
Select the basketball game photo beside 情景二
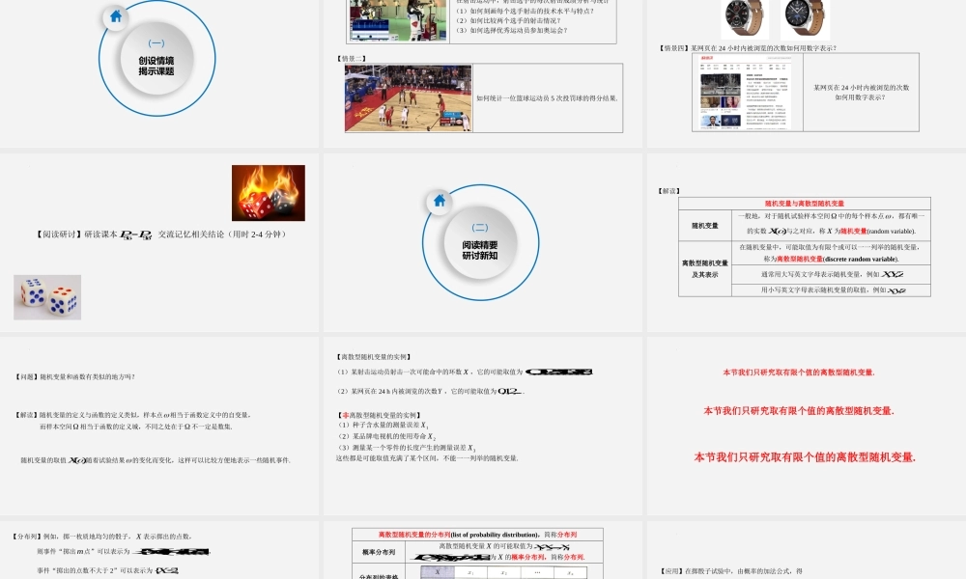click(408, 96)
